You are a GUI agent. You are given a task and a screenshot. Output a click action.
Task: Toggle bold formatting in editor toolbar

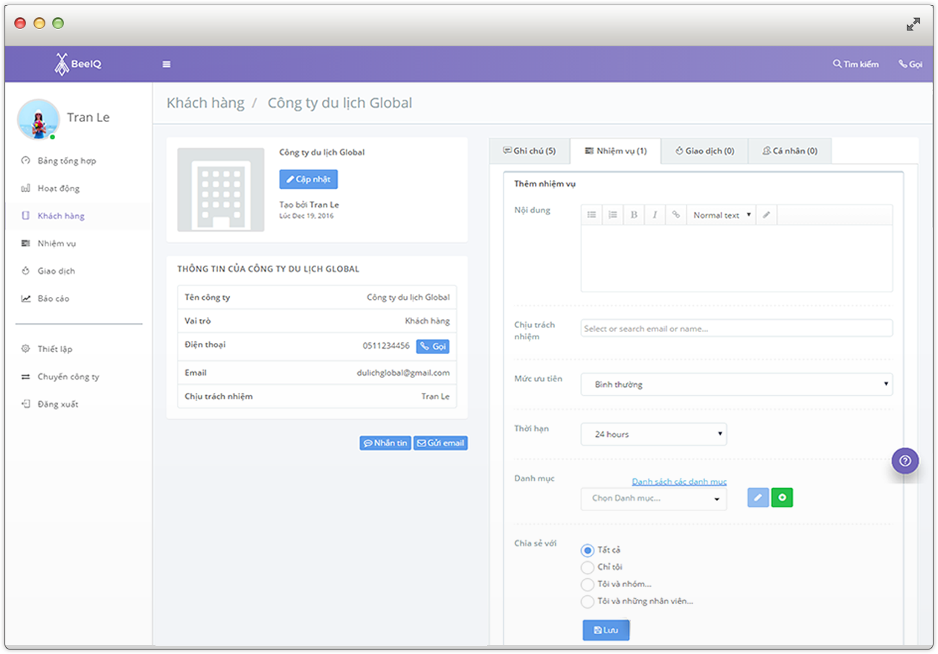[634, 215]
